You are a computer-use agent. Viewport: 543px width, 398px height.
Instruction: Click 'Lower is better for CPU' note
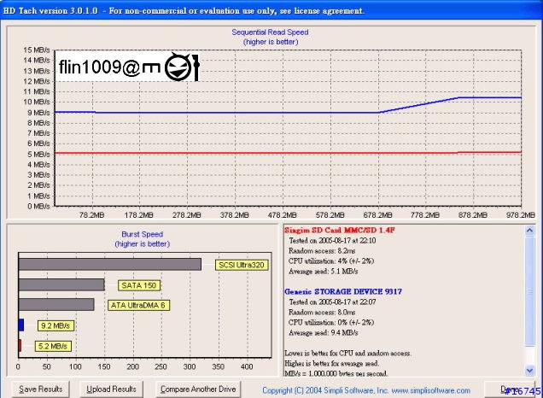point(347,354)
